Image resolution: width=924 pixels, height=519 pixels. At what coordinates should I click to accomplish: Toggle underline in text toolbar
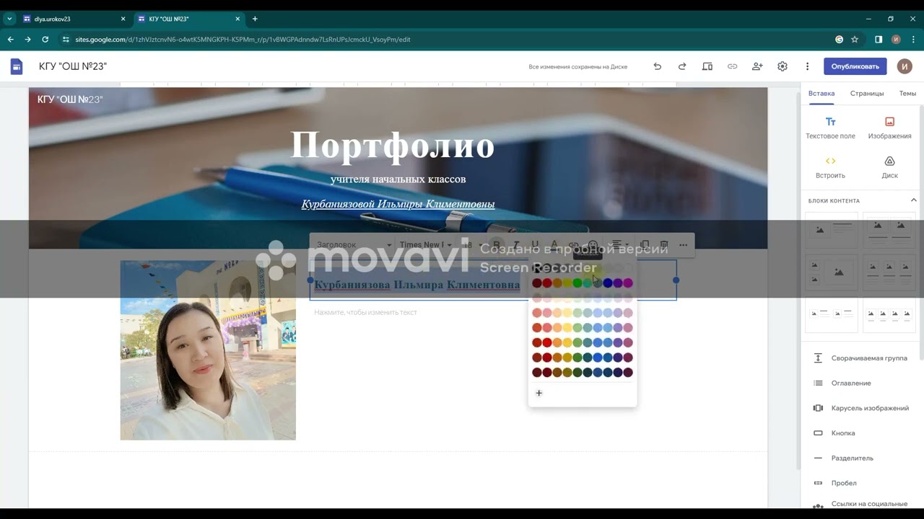pyautogui.click(x=535, y=245)
